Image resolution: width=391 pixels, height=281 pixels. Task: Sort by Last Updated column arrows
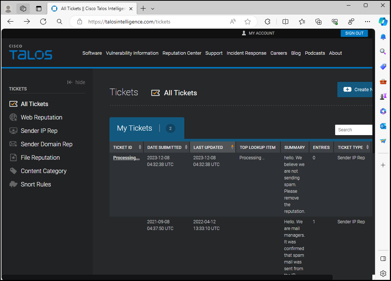click(232, 147)
